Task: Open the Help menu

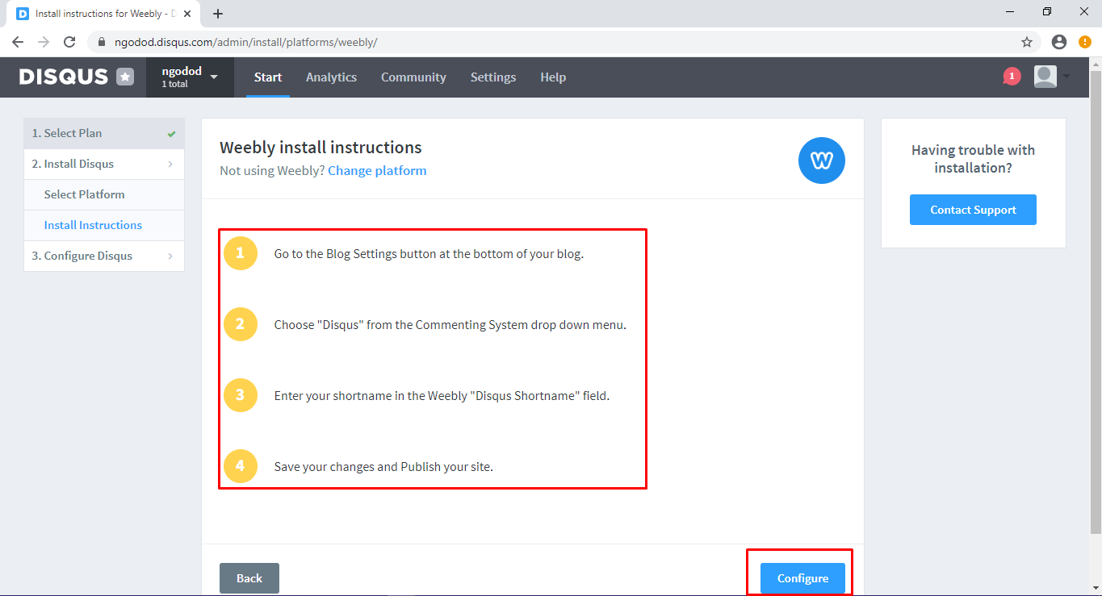Action: (x=553, y=77)
